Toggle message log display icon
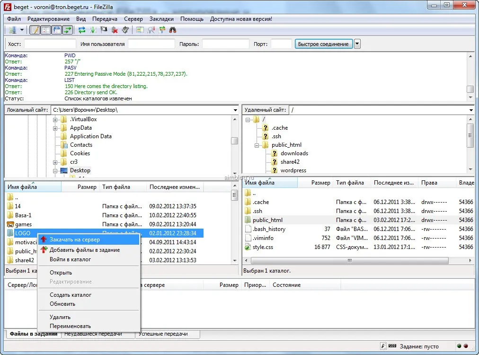 (x=35, y=30)
